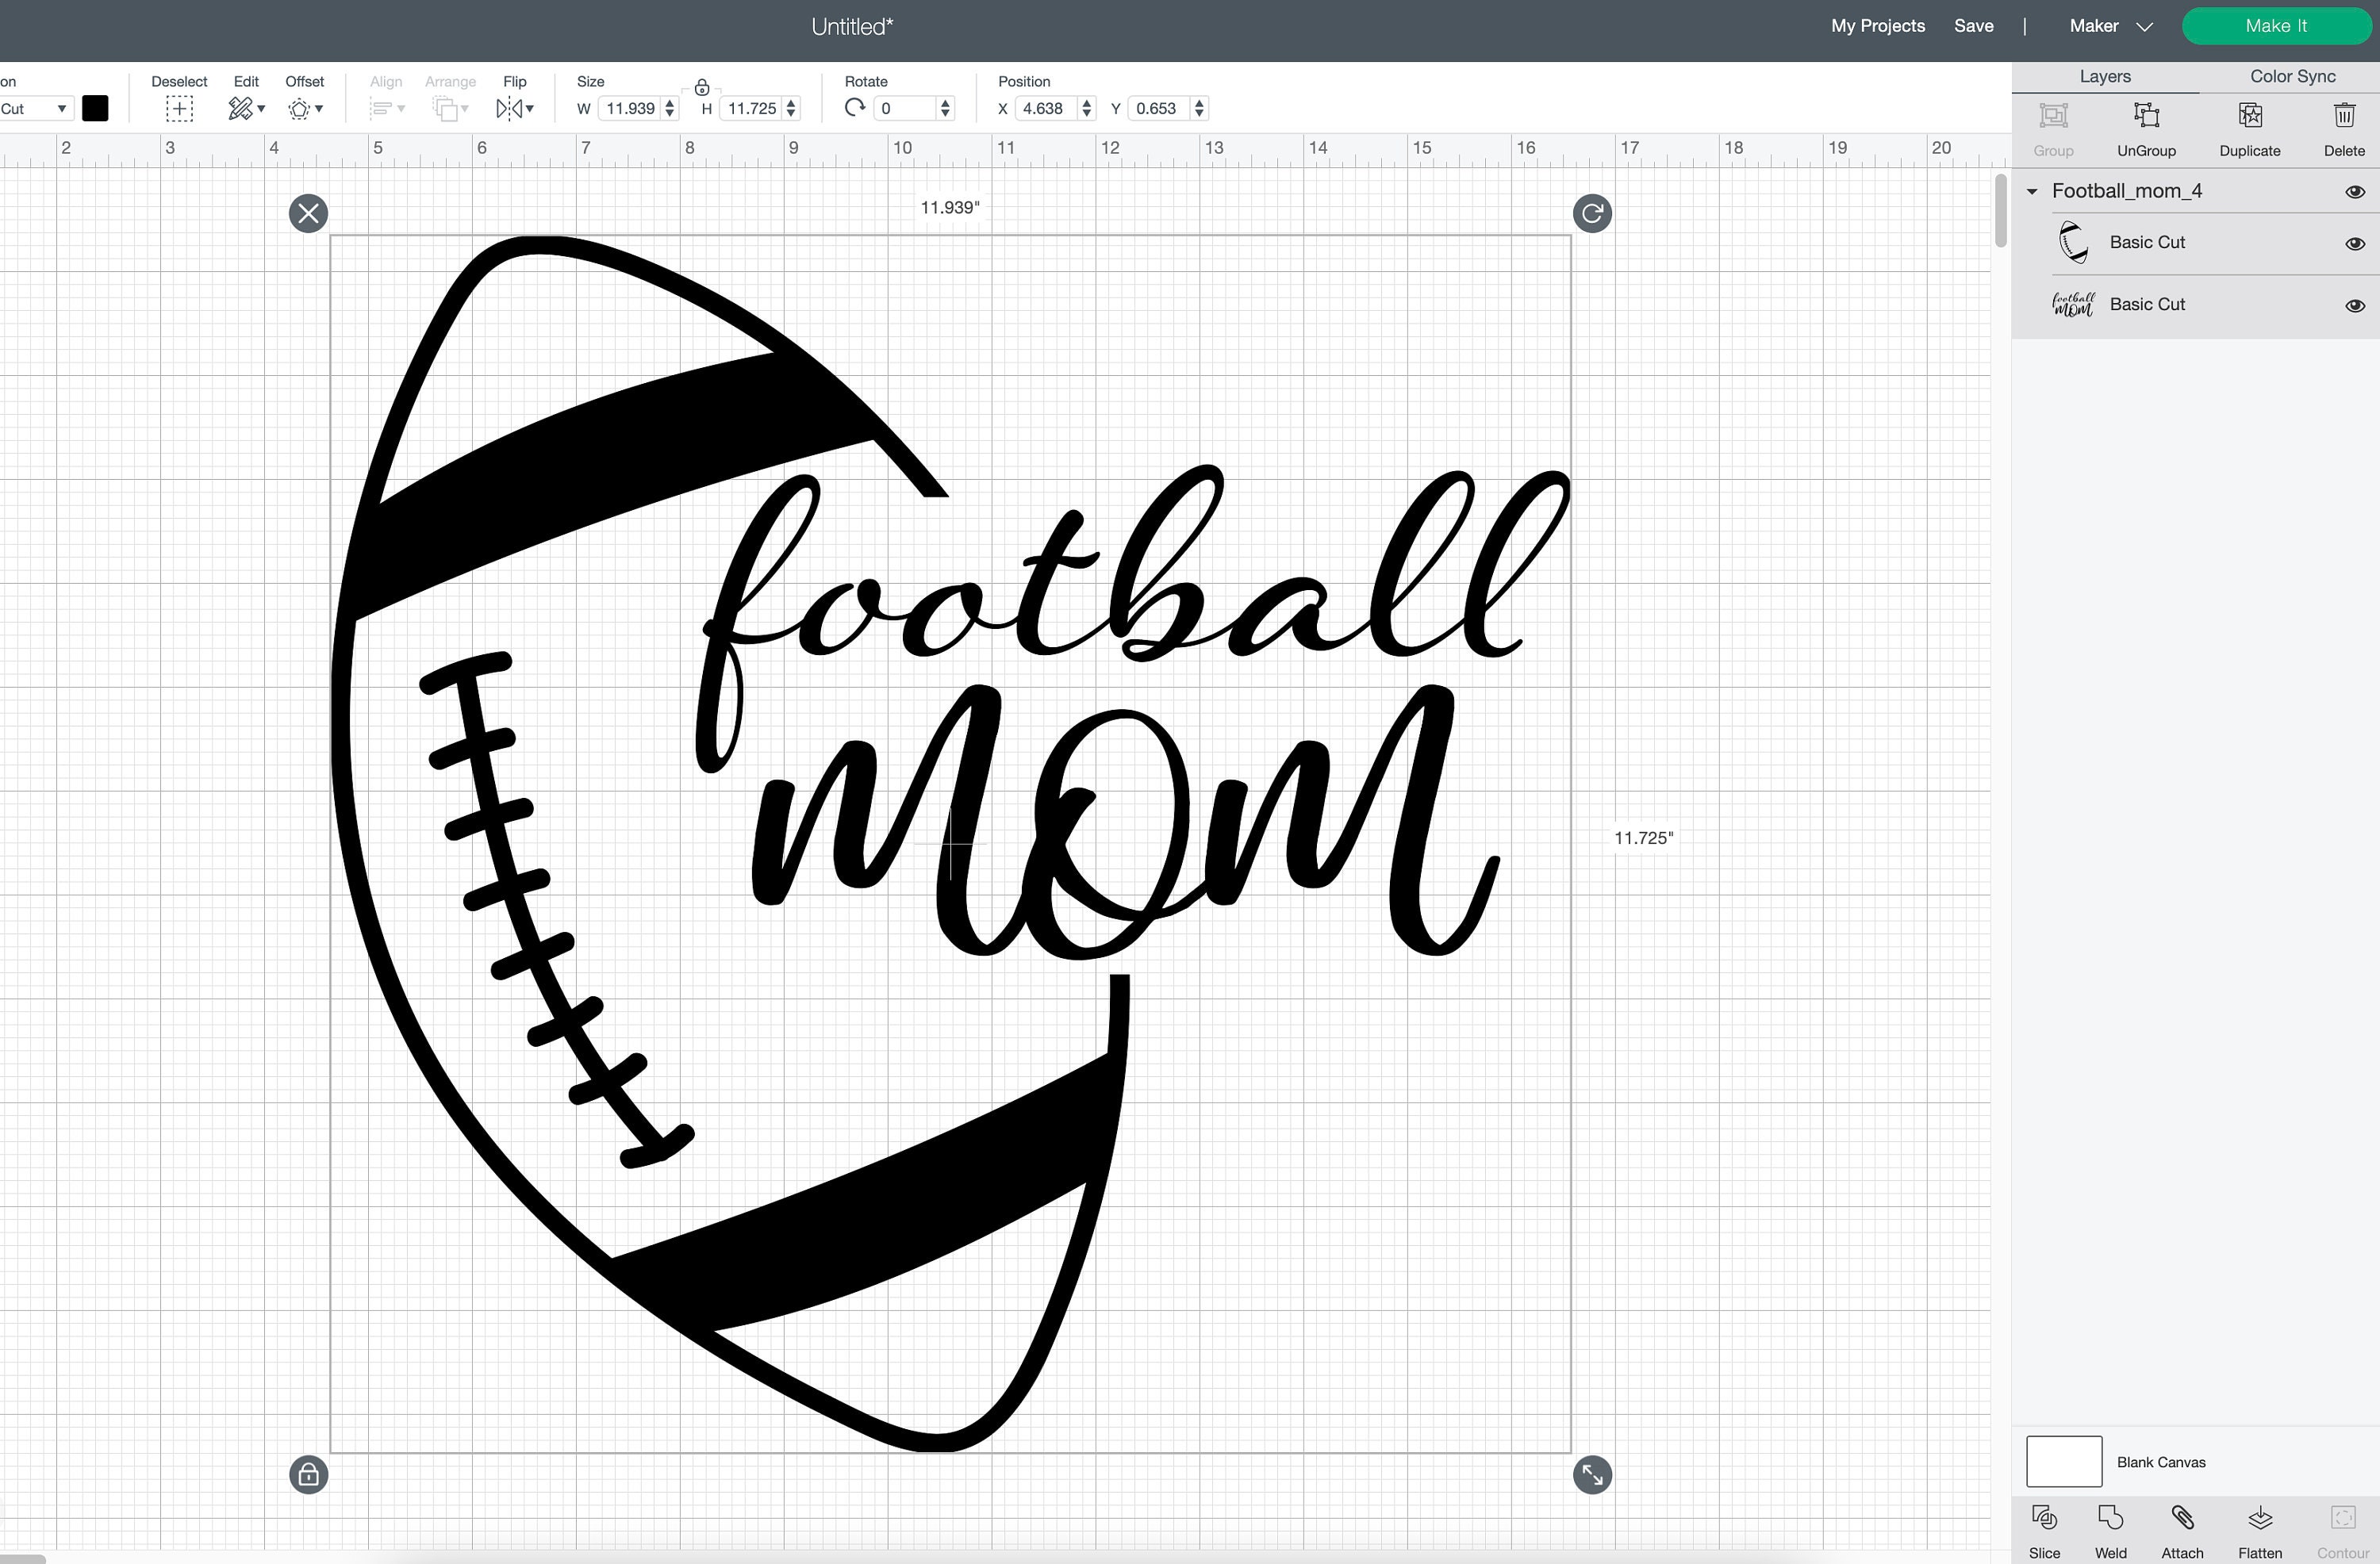Select the Slice tool
Viewport: 2380px width, 1564px height.
point(2045,1530)
